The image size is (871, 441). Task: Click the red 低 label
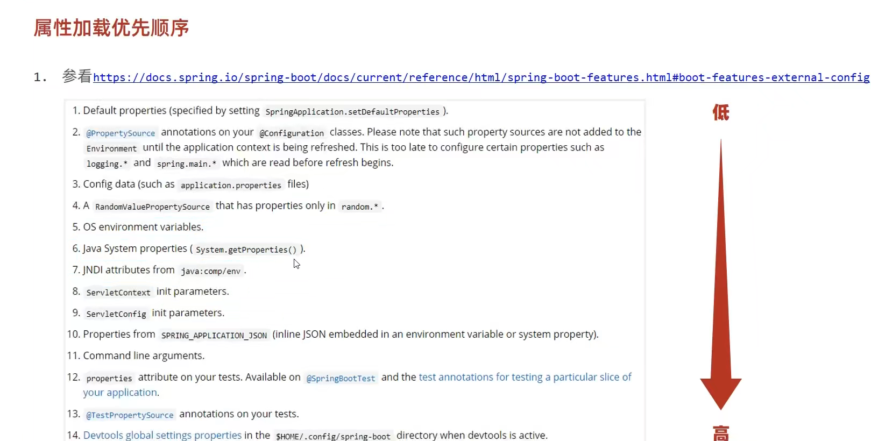click(x=720, y=112)
